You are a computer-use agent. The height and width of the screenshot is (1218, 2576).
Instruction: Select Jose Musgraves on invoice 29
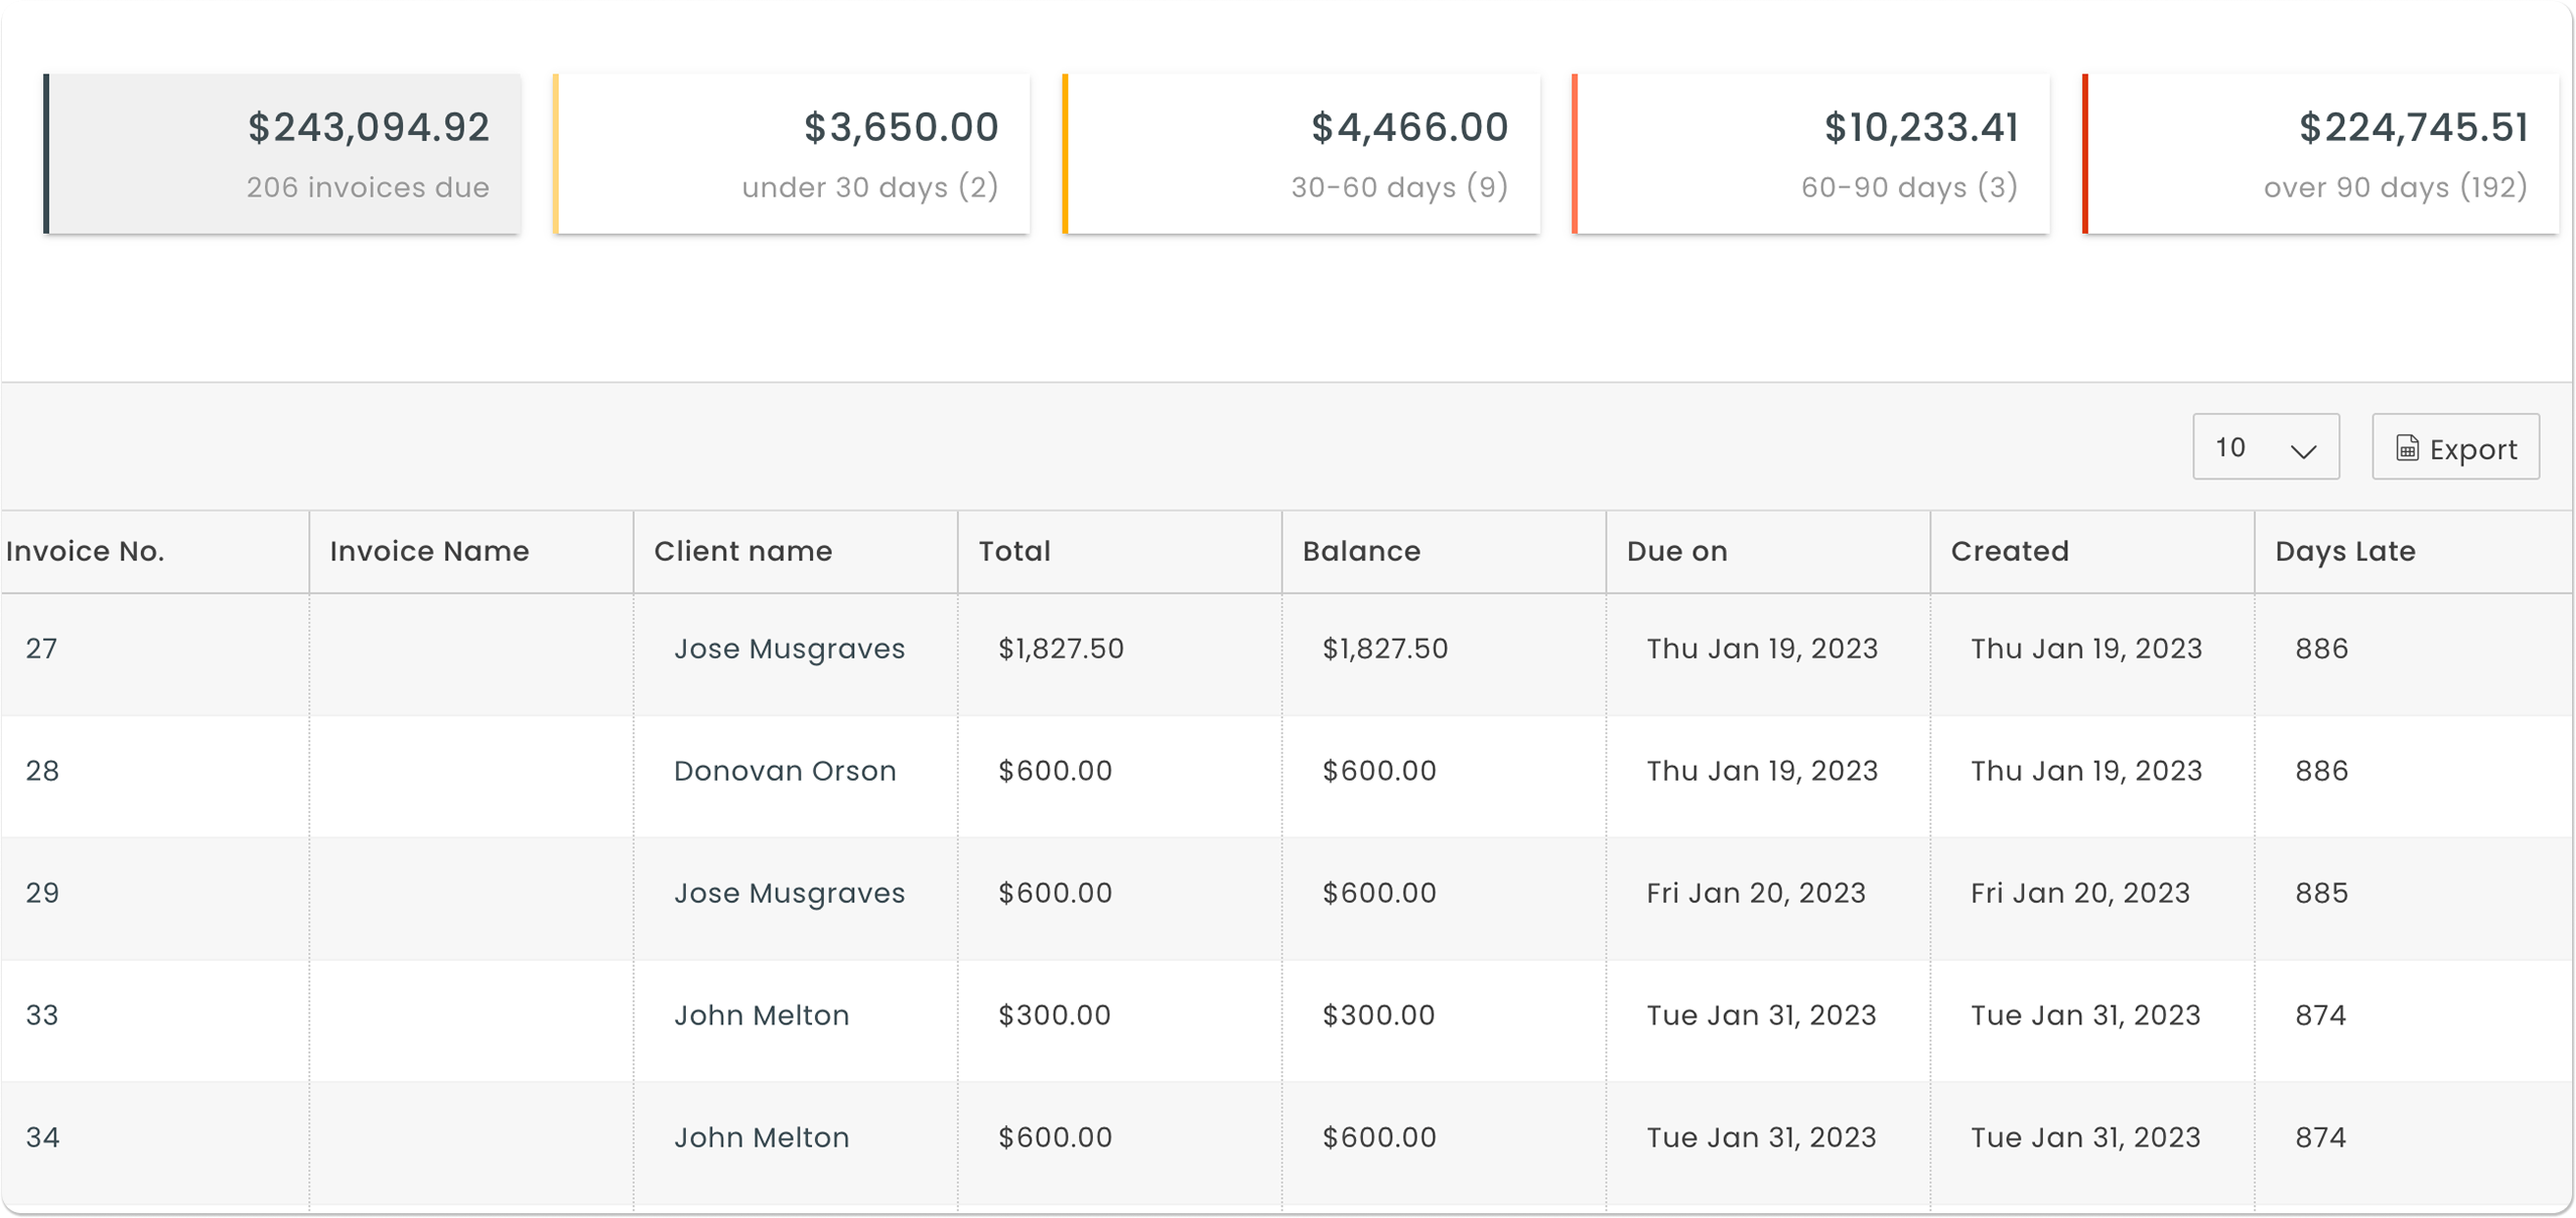point(789,893)
